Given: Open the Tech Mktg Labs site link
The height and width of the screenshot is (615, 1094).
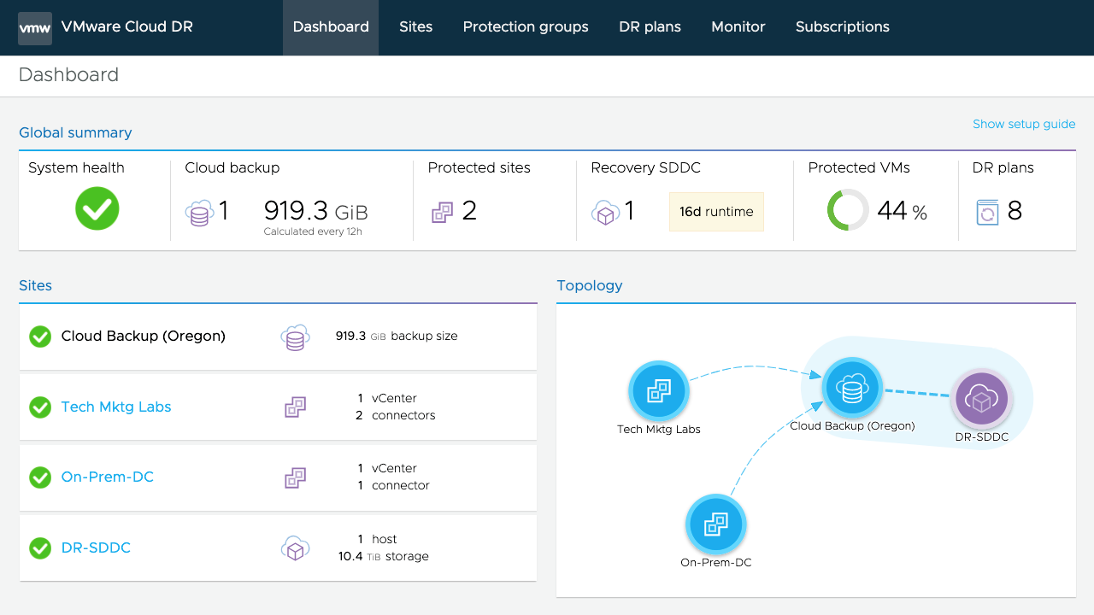Looking at the screenshot, I should 116,407.
